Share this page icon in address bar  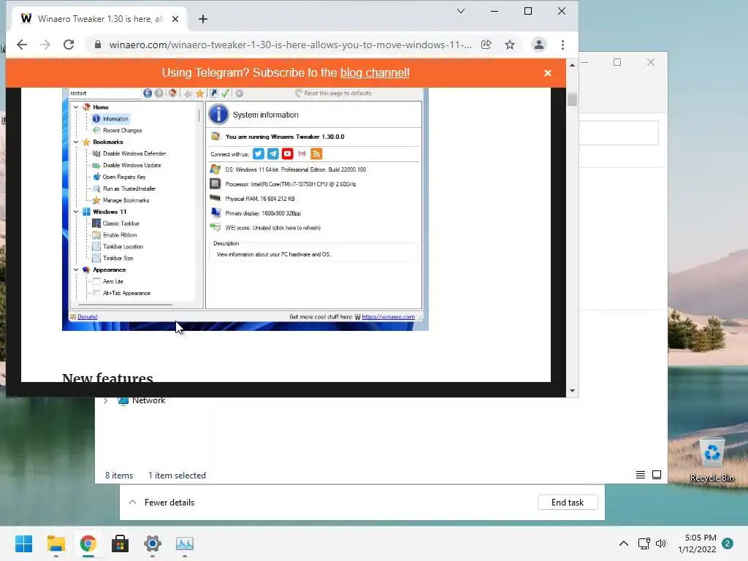coord(486,45)
